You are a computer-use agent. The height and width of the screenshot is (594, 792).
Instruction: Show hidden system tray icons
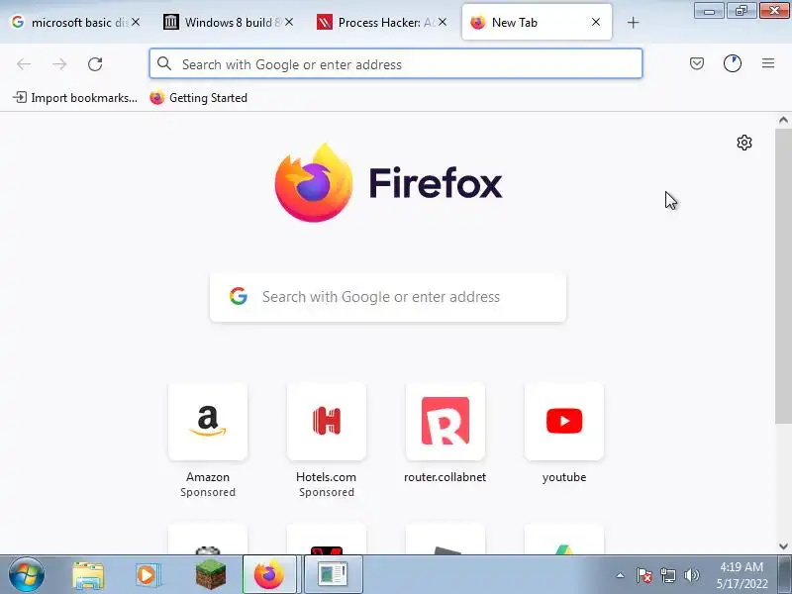pyautogui.click(x=621, y=575)
